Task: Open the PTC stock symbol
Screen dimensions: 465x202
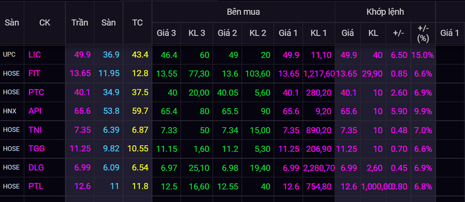Action: 36,92
